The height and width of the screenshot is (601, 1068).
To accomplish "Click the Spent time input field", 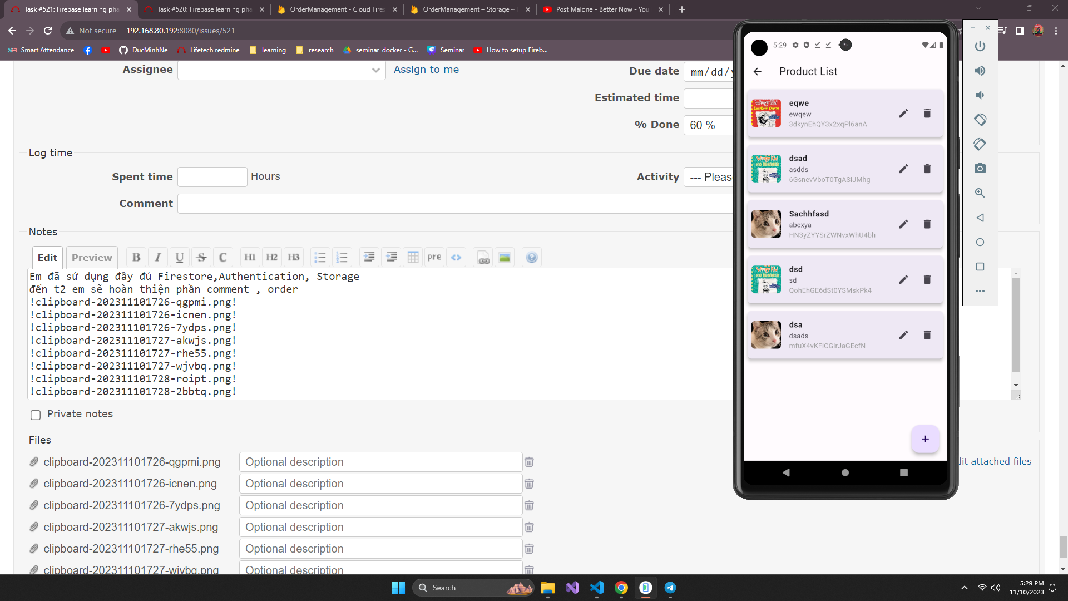I will (x=212, y=177).
